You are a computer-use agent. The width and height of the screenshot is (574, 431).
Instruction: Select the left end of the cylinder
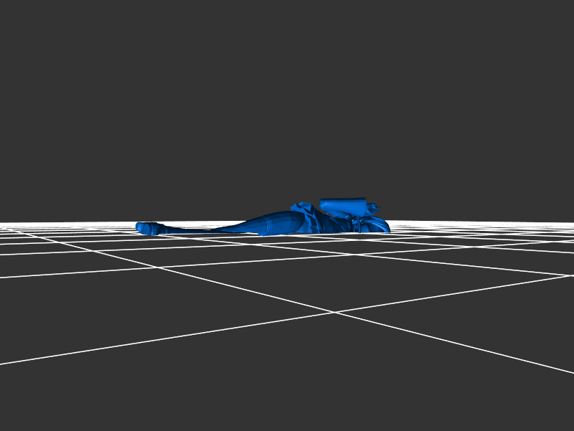(x=324, y=207)
